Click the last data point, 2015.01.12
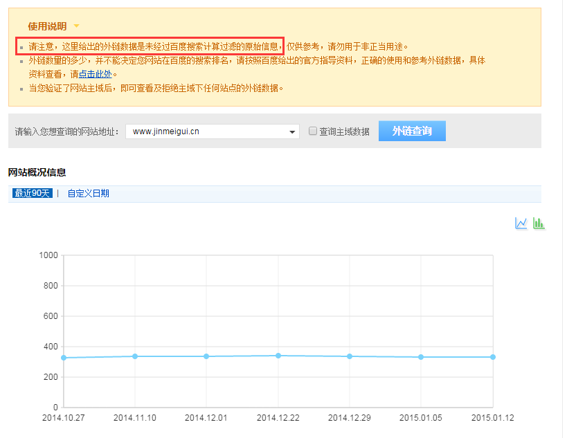The width and height of the screenshot is (567, 438). 492,357
